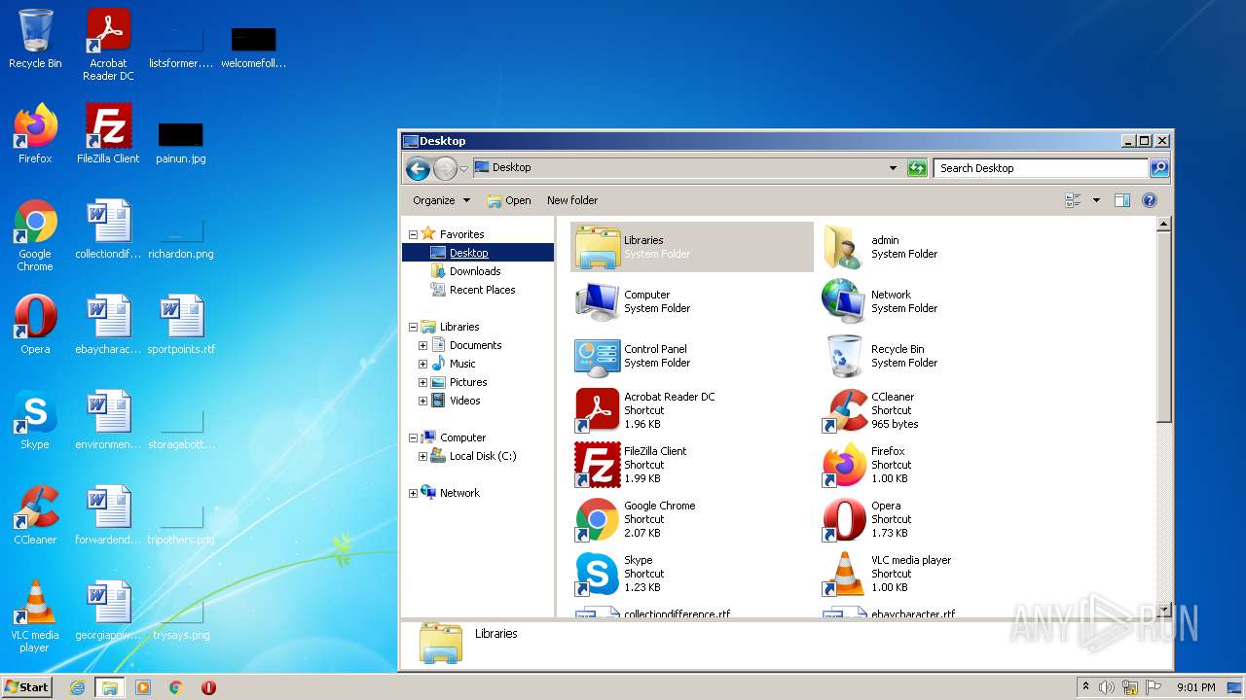Image resolution: width=1246 pixels, height=700 pixels.
Task: Expand the Music library node
Action: point(422,364)
